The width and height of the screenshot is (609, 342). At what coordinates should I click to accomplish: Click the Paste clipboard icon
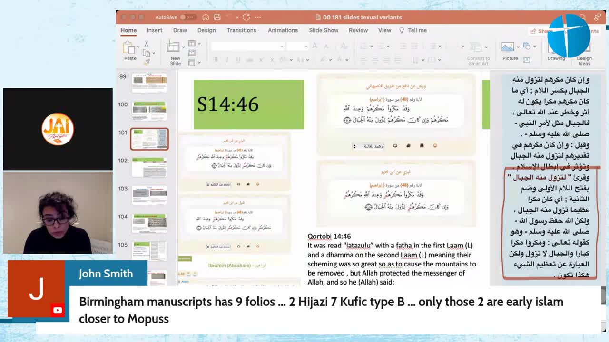[129, 47]
